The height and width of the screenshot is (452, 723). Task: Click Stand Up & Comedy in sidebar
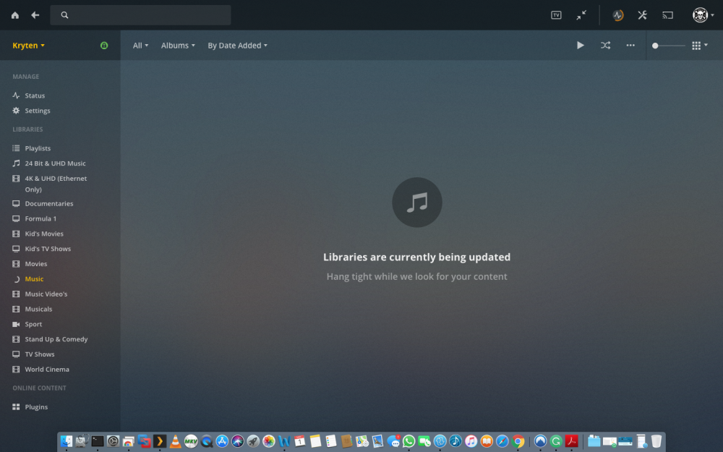(x=56, y=339)
